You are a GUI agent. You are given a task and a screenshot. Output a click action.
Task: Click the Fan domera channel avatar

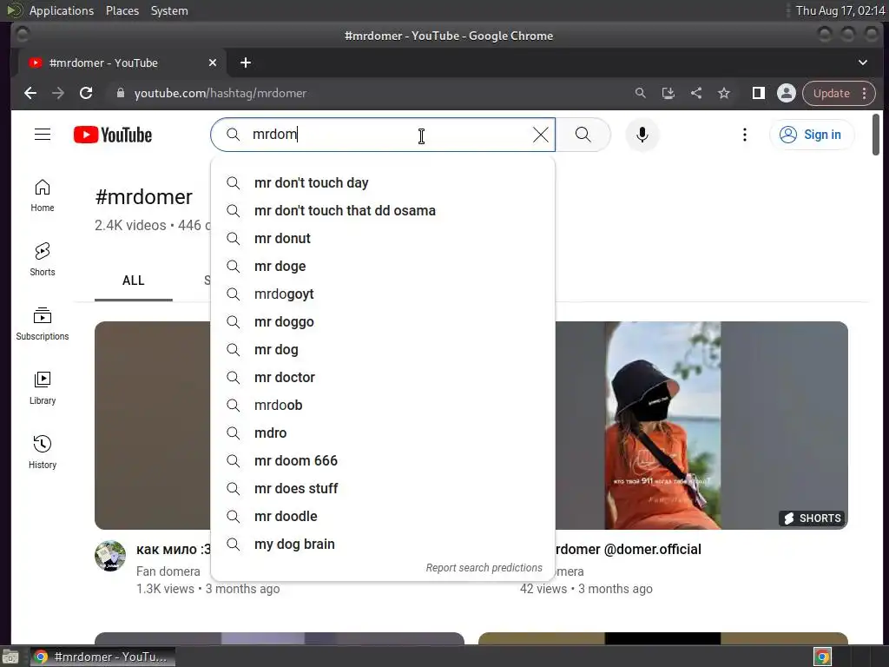pyautogui.click(x=110, y=556)
